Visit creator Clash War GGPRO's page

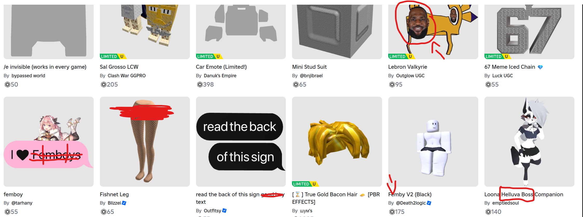pyautogui.click(x=127, y=76)
